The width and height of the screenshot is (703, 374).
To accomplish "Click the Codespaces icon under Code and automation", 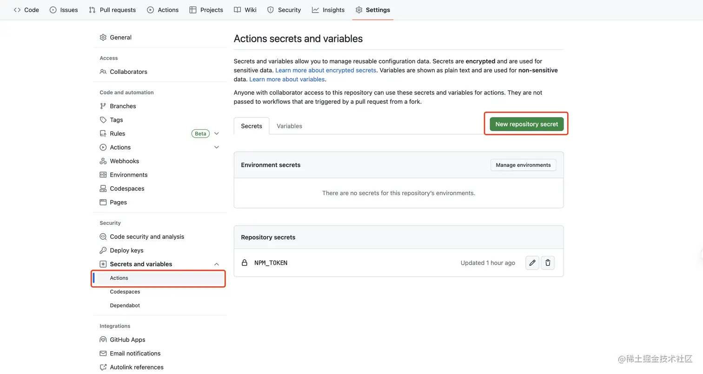I will 103,189.
